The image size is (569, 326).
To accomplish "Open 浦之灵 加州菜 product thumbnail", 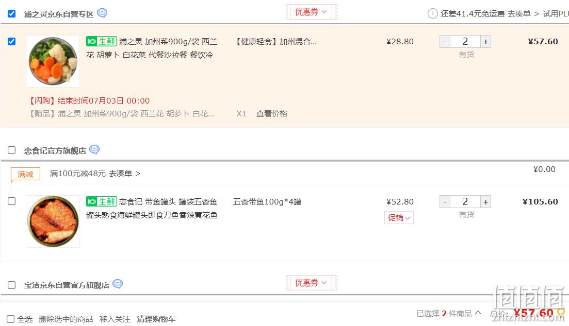I will point(53,61).
